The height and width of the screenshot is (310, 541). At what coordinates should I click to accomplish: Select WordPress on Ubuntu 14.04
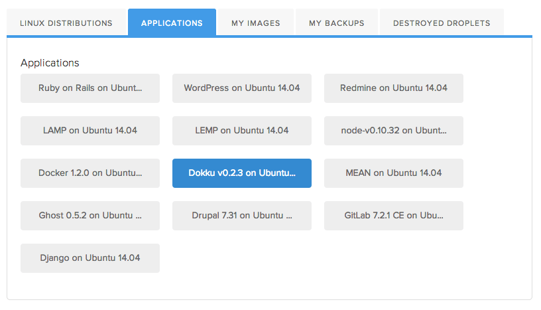(x=242, y=88)
